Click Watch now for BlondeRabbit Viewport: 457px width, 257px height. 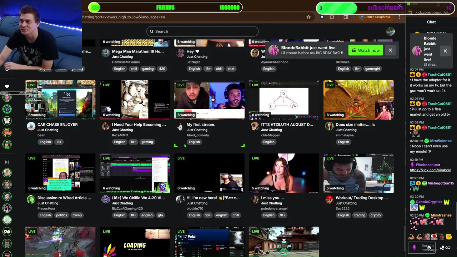366,50
